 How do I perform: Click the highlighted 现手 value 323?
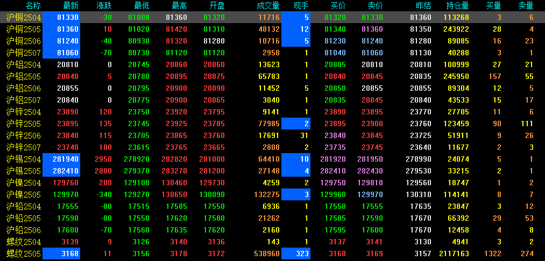(x=302, y=253)
